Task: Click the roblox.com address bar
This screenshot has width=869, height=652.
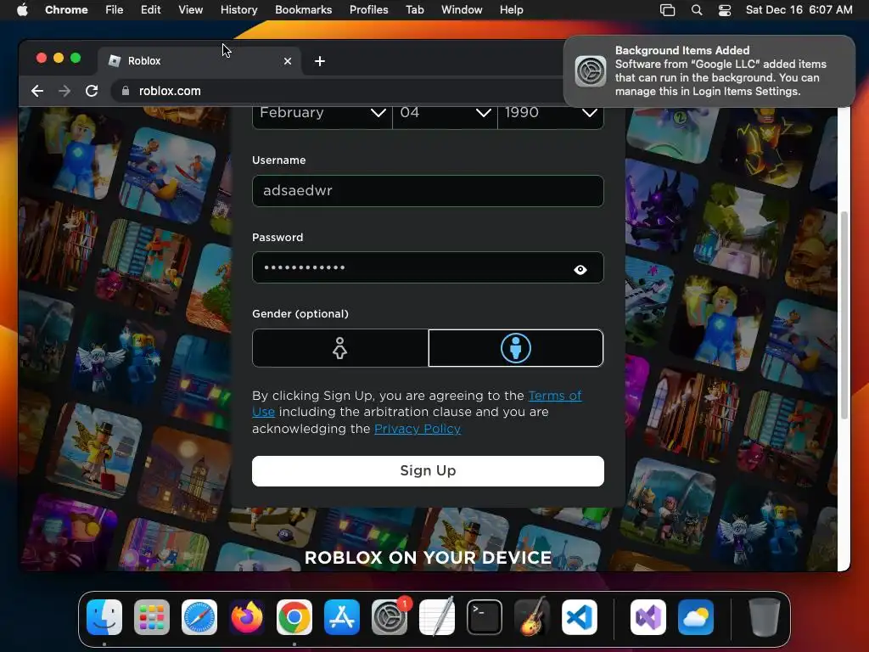Action: [338, 91]
